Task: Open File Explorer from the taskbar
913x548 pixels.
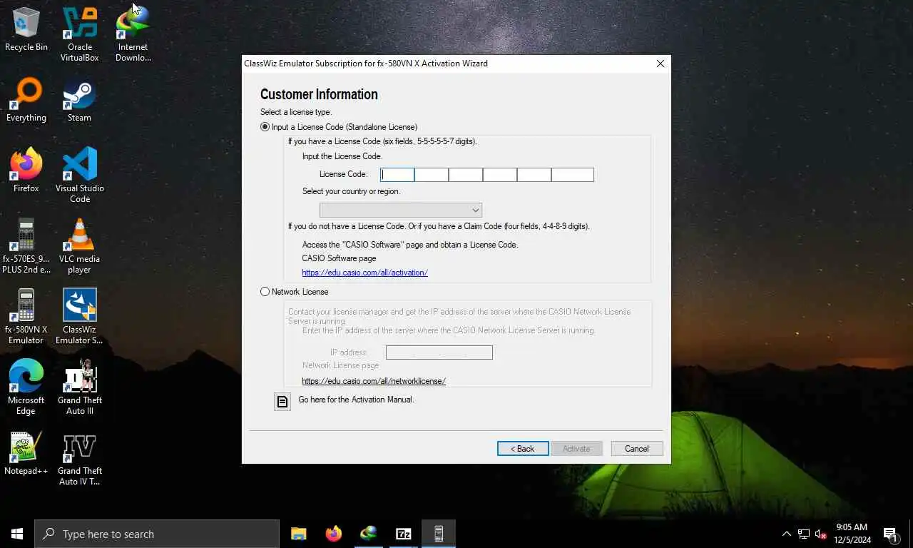Action: 298,534
